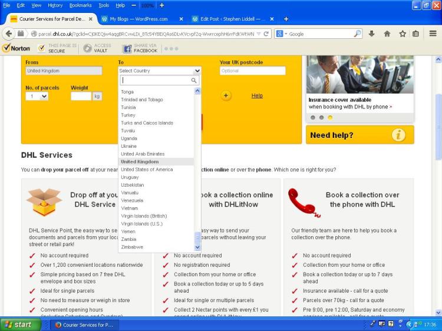Open the downloads arrow in Firefox toolbar
Screen dimensions: 442x331
tap(371, 34)
